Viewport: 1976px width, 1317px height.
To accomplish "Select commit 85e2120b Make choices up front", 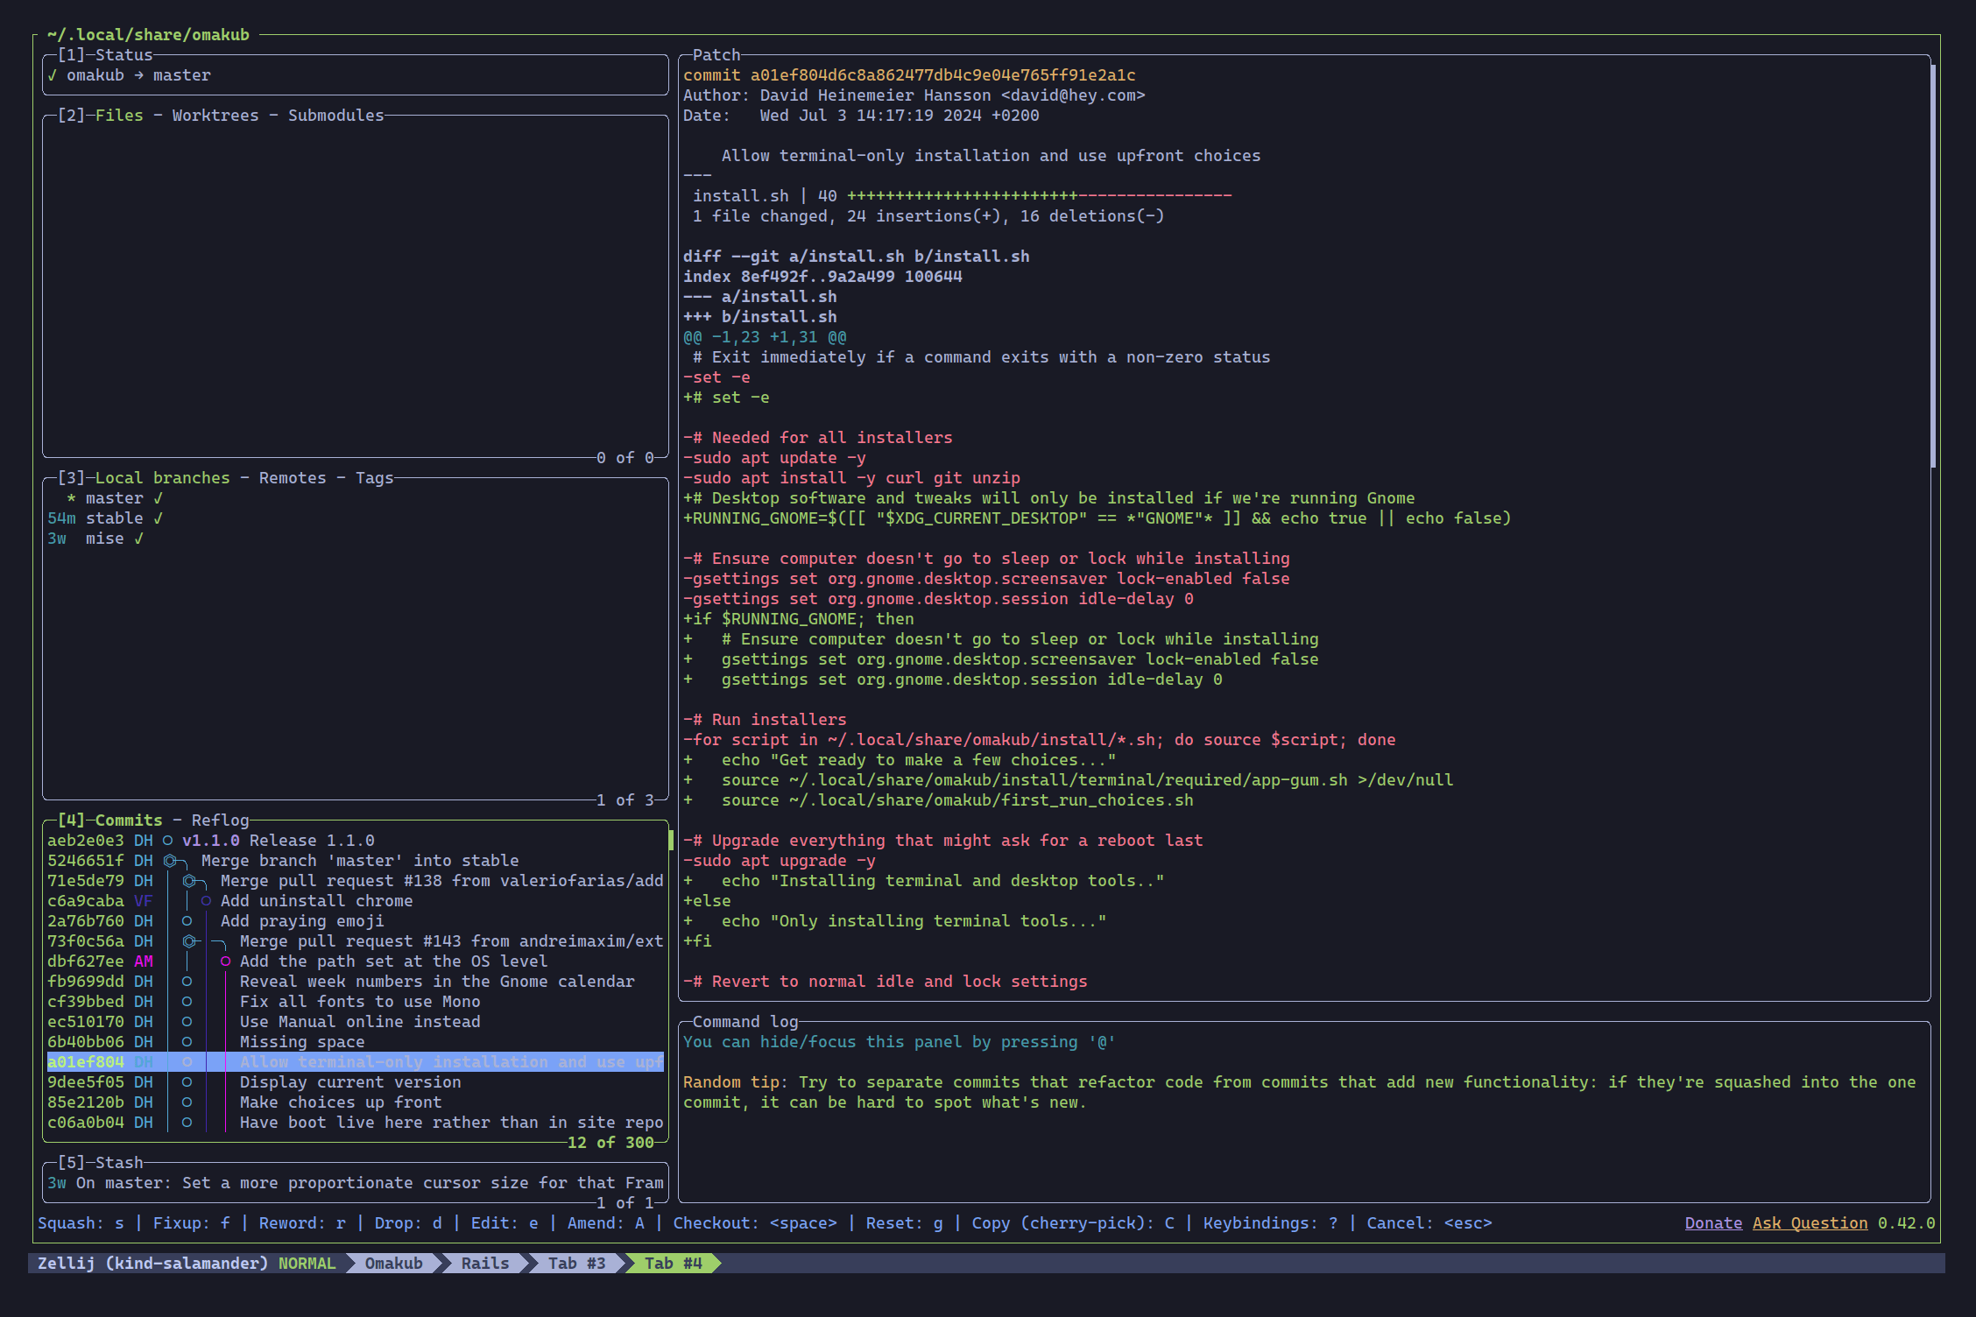I will [x=355, y=1102].
